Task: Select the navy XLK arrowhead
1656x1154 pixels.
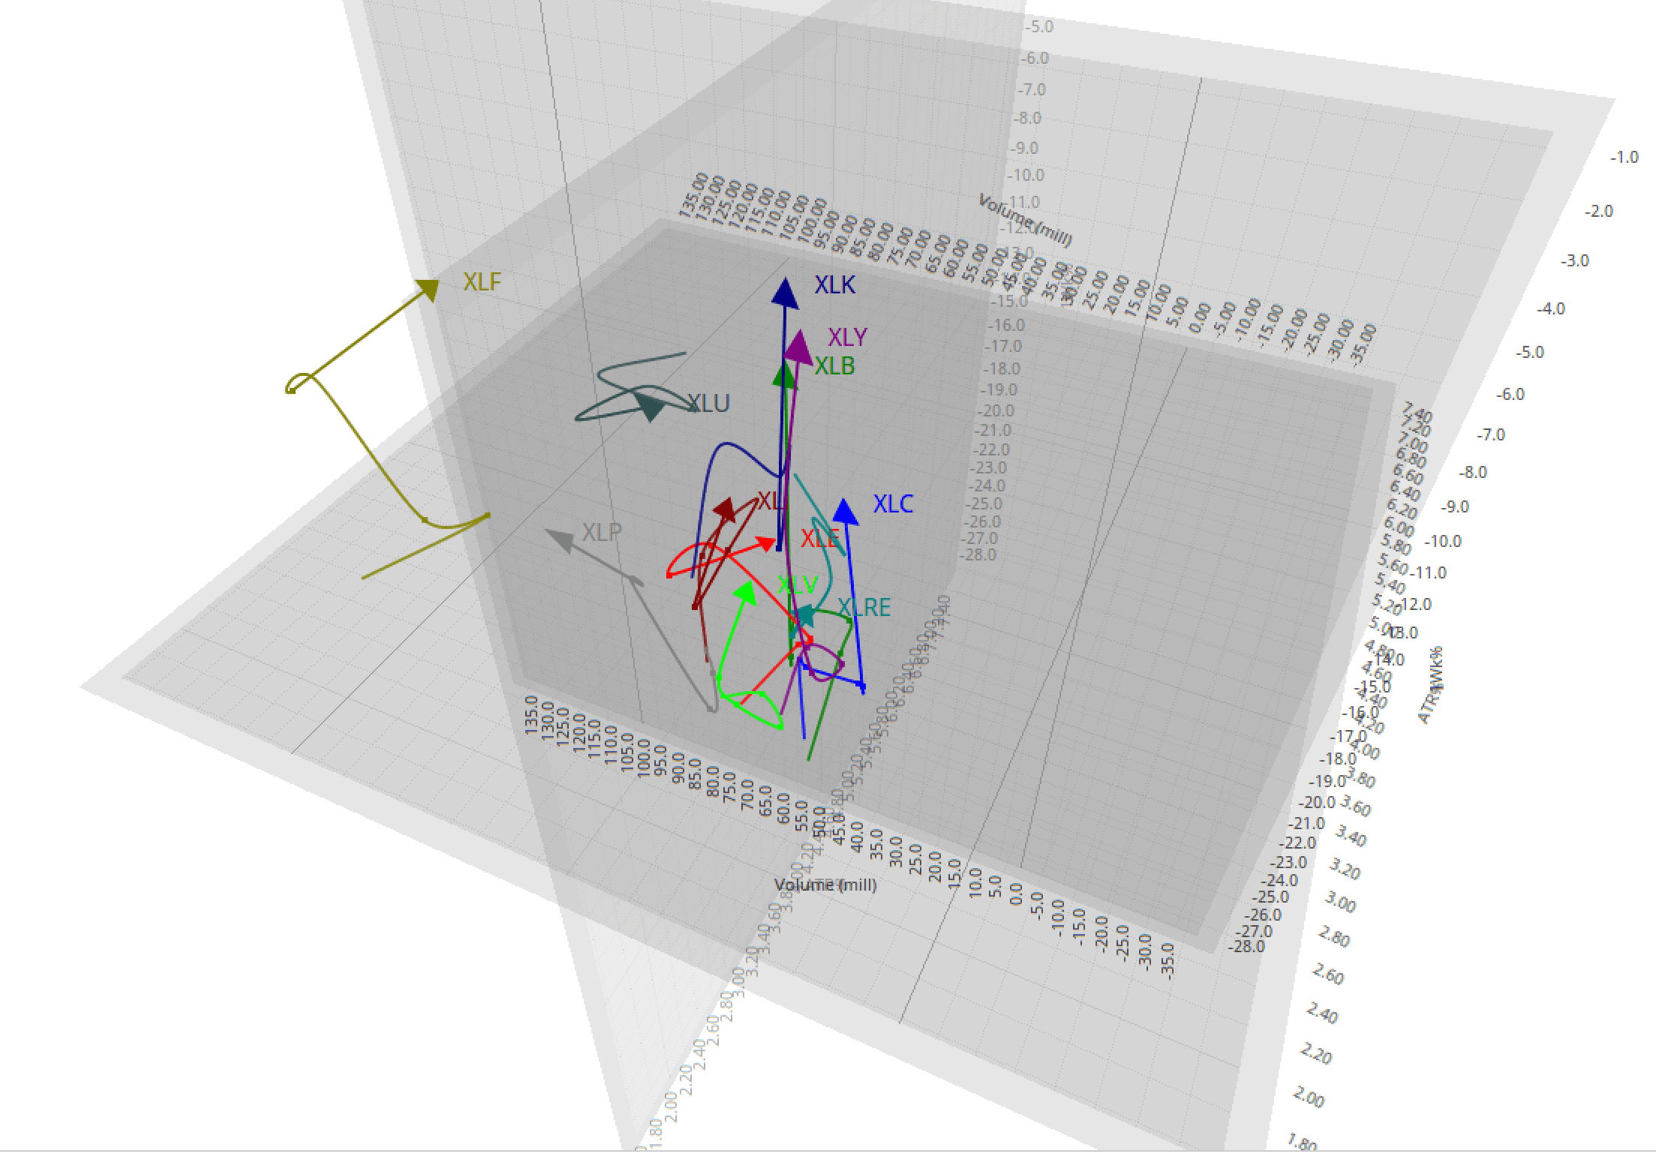Action: [x=785, y=293]
